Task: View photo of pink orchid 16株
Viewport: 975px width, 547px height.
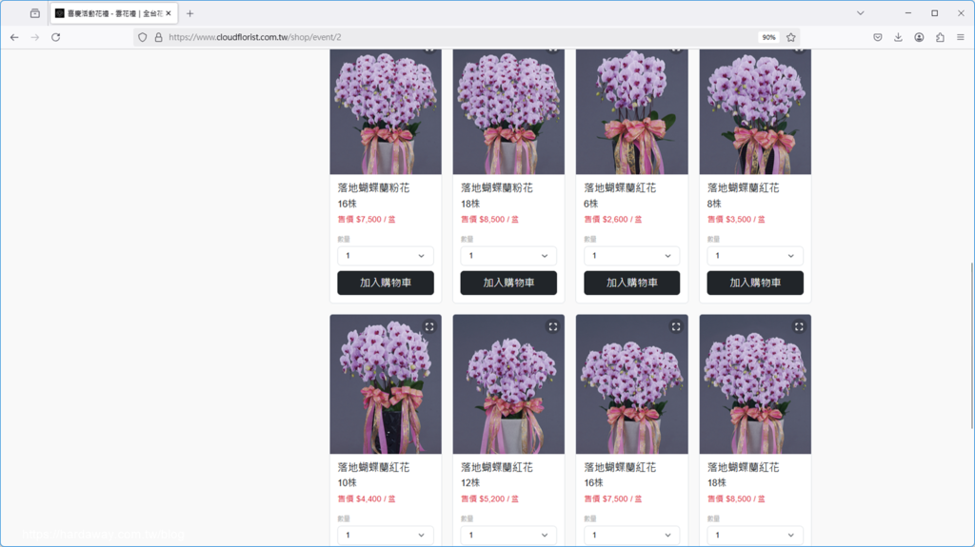Action: (x=386, y=112)
